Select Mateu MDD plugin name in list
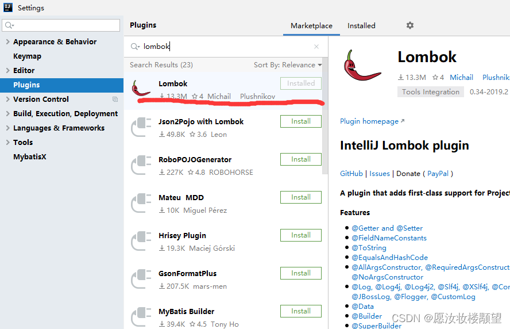This screenshot has width=510, height=329. tap(181, 198)
